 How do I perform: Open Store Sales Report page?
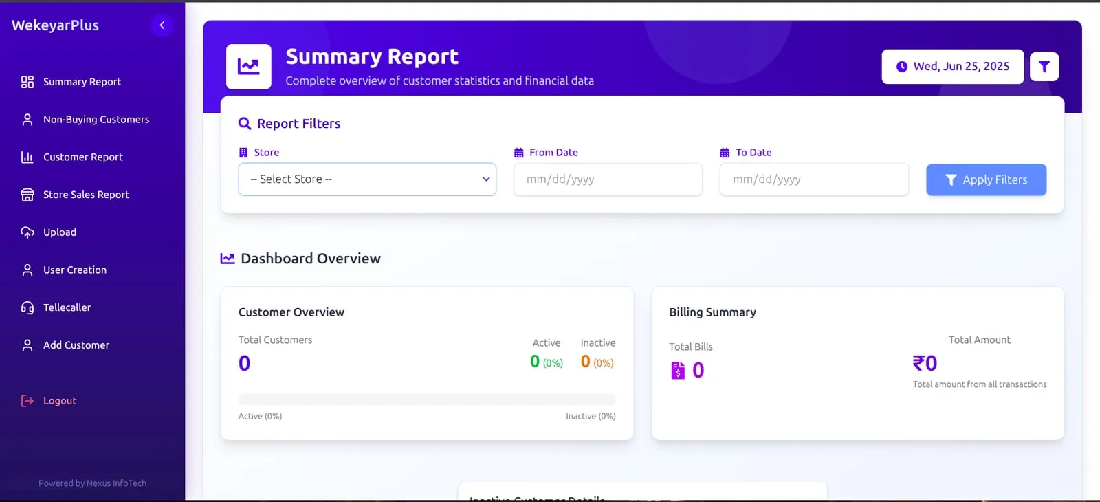86,195
